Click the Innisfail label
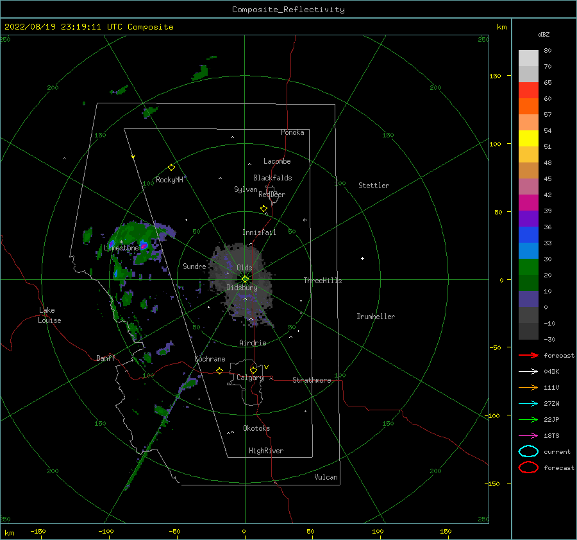 click(x=259, y=232)
